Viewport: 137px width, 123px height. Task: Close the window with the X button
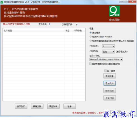pos(132,1)
